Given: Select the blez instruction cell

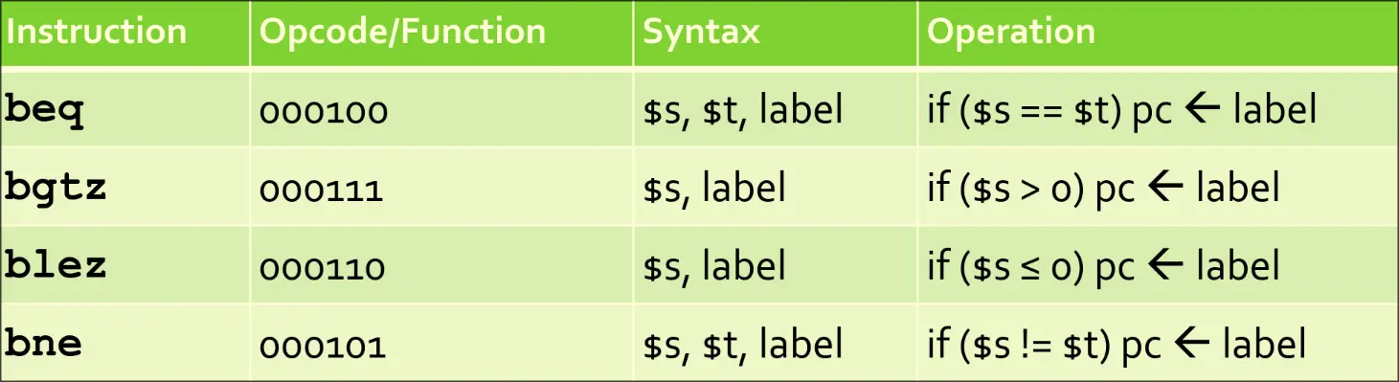Looking at the screenshot, I should (x=125, y=264).
